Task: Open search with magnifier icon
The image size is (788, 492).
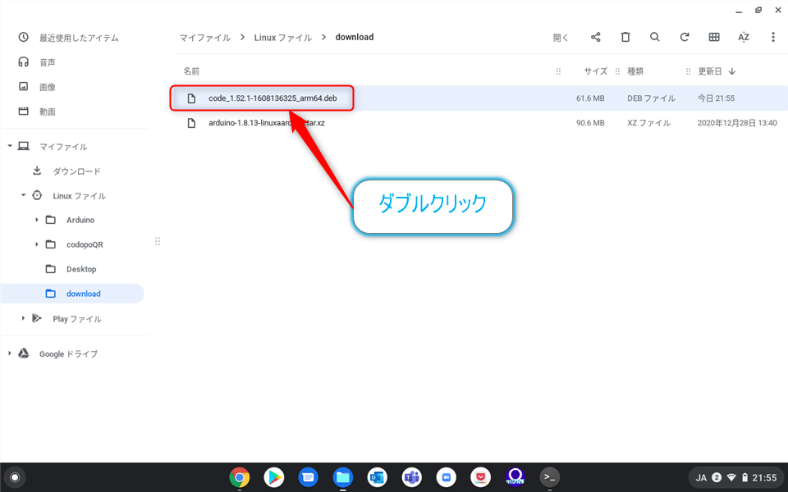Action: pos(654,37)
